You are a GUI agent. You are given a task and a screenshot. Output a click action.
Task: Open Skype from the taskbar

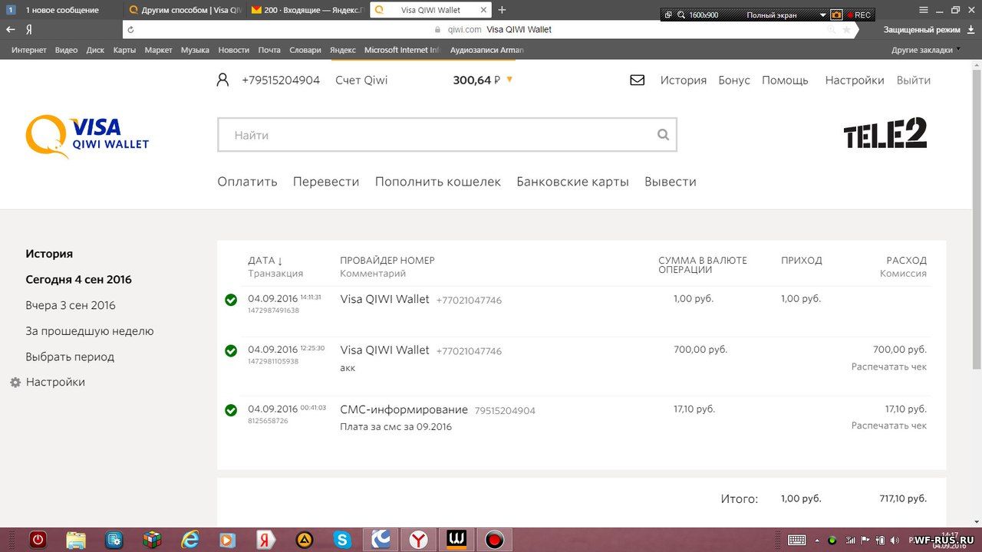pos(342,540)
